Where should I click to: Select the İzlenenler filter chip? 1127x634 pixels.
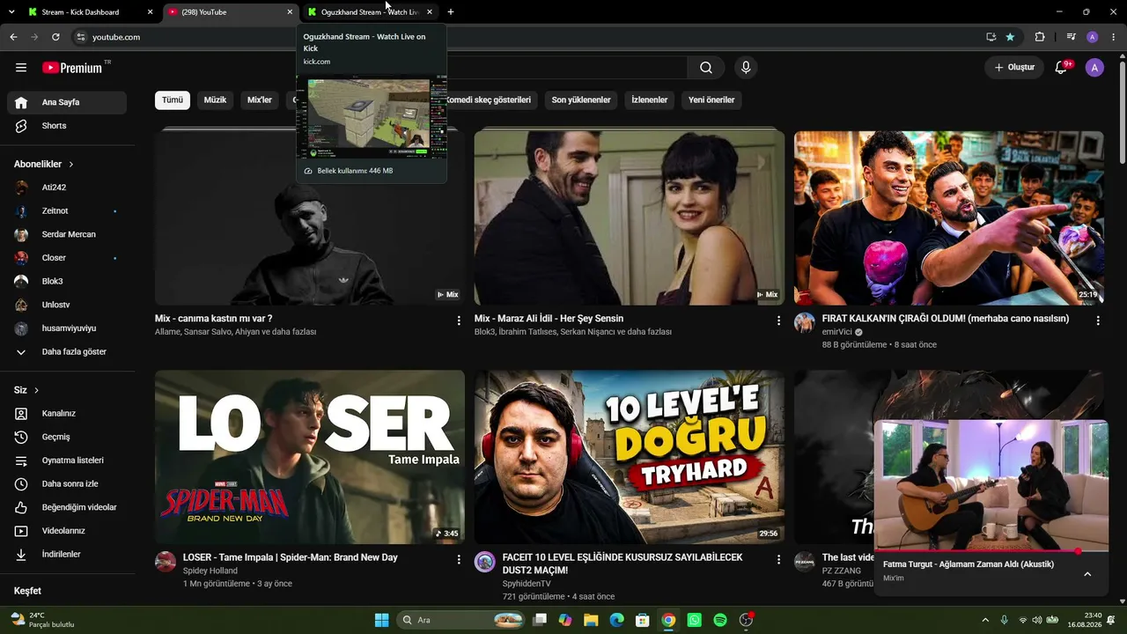coord(650,100)
